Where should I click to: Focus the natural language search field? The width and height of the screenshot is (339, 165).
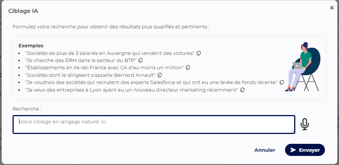(x=154, y=125)
